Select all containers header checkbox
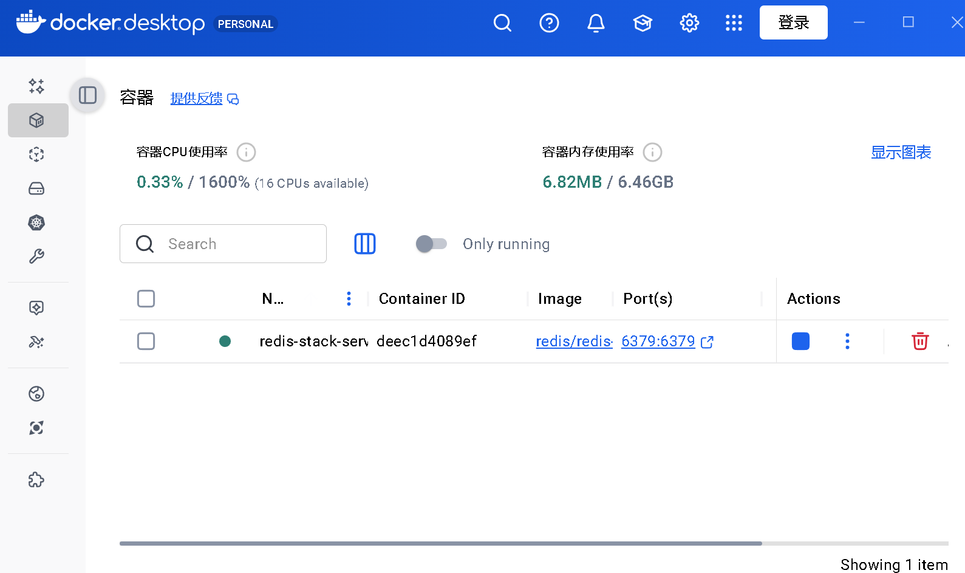Viewport: 965px width, 573px height. (x=146, y=298)
